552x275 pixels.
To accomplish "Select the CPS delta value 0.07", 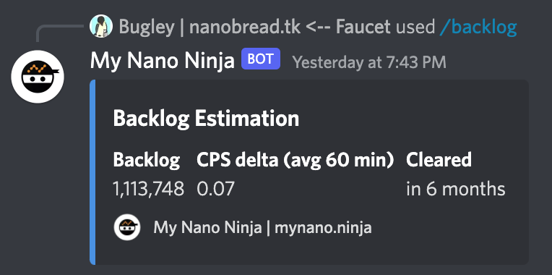I will tap(215, 189).
